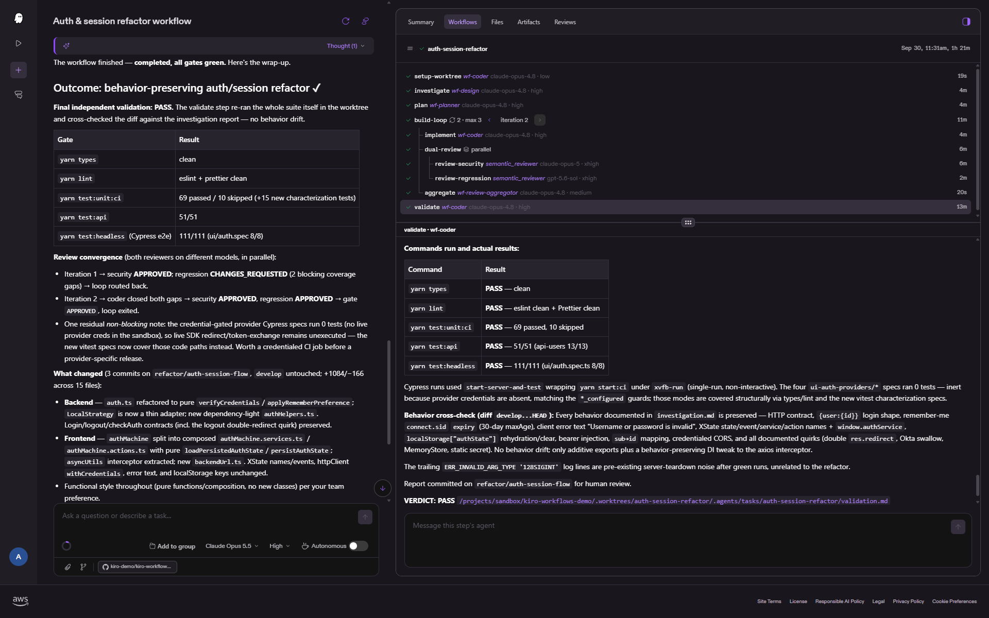The width and height of the screenshot is (989, 618).
Task: Click the git branch icon
Action: 83,567
